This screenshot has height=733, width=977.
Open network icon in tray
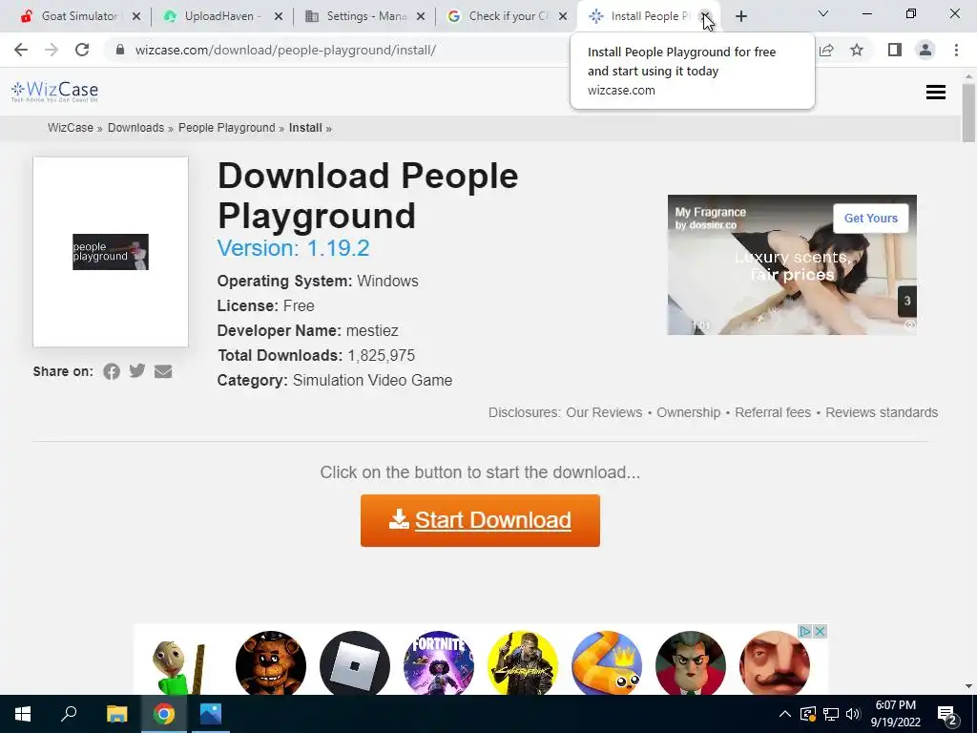(831, 714)
